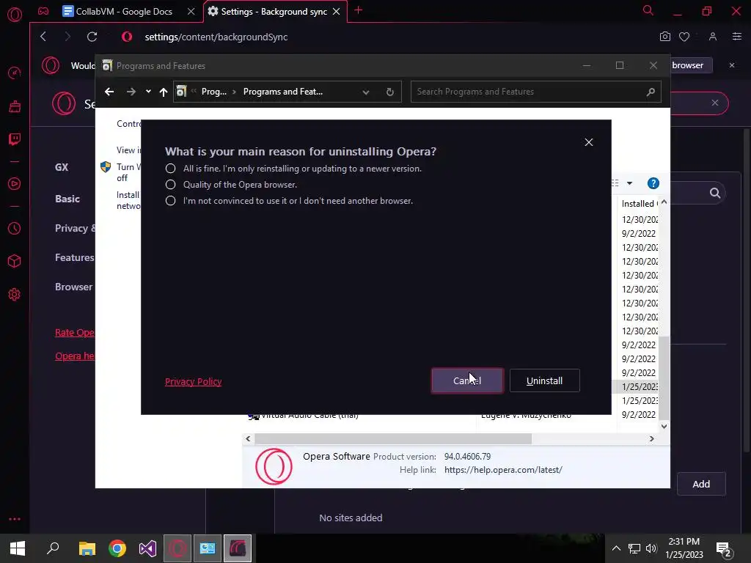Open the Features settings section
The width and height of the screenshot is (751, 563).
[75, 257]
